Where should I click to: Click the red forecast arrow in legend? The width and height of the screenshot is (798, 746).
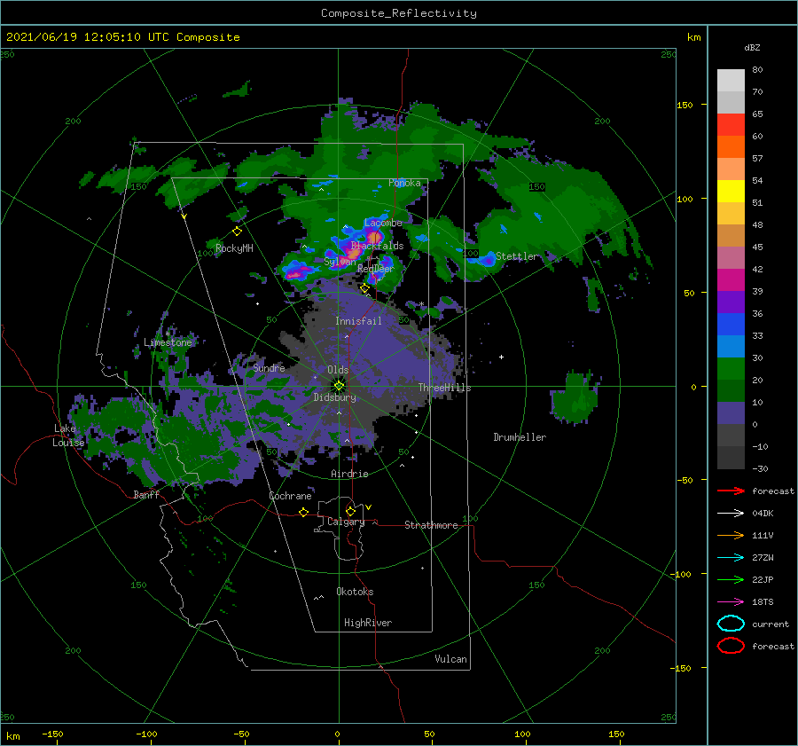click(x=731, y=491)
